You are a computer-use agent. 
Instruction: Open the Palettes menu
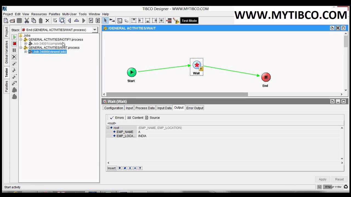click(54, 14)
